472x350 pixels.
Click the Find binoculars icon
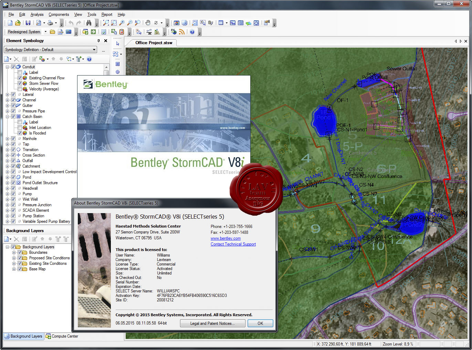pyautogui.click(x=89, y=23)
